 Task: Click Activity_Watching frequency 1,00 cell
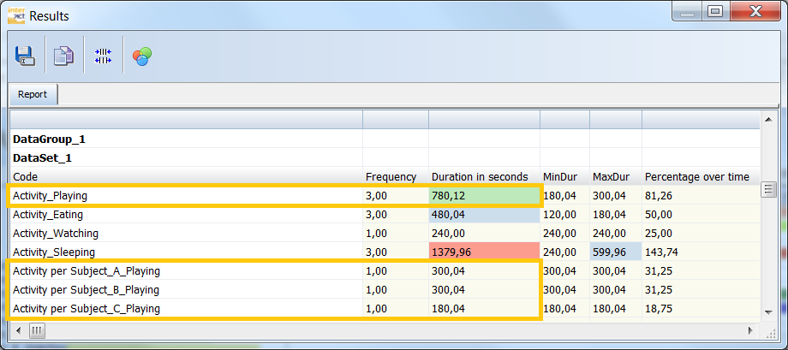click(x=396, y=233)
